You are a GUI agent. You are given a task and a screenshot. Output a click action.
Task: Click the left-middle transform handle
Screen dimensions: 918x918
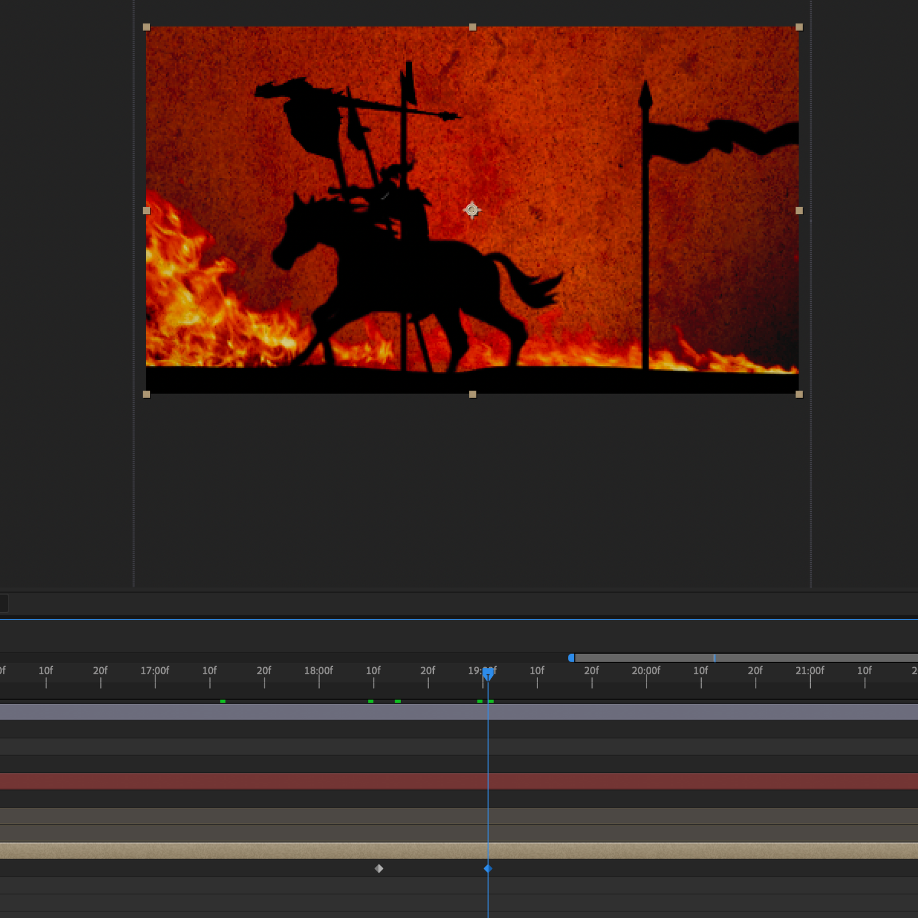pyautogui.click(x=146, y=211)
